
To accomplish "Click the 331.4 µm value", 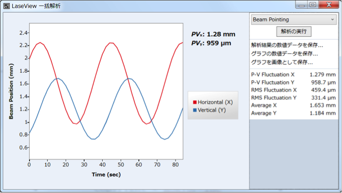I will click(x=323, y=98).
